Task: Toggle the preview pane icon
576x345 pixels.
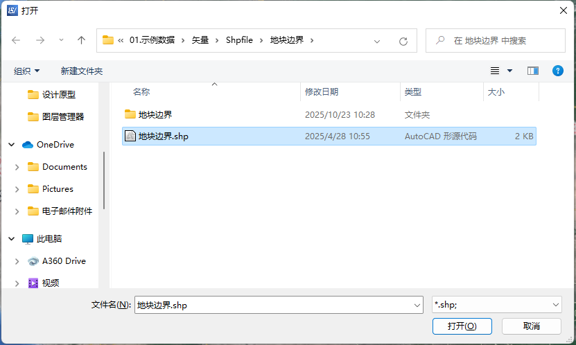Action: point(532,71)
